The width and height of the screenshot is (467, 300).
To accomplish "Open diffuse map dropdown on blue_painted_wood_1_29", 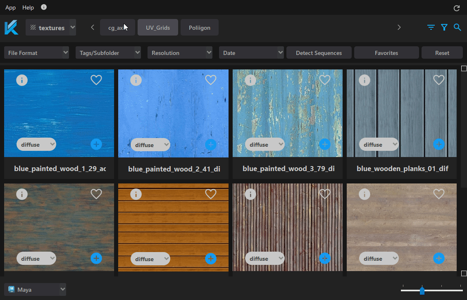I will [36, 145].
